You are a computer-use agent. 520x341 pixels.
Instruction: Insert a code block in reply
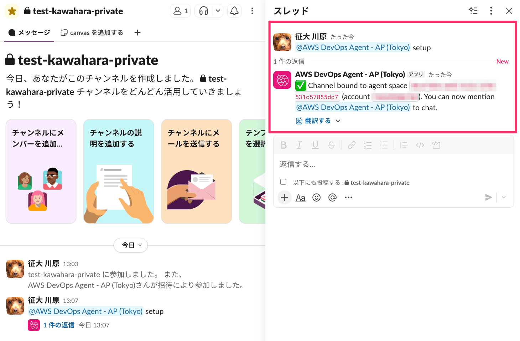(436, 145)
